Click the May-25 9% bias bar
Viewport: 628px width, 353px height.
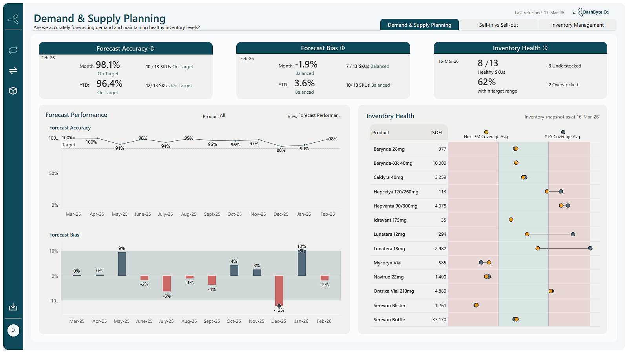[122, 264]
